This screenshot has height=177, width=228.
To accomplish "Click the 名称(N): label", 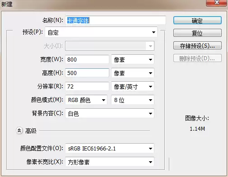I will tap(53, 20).
